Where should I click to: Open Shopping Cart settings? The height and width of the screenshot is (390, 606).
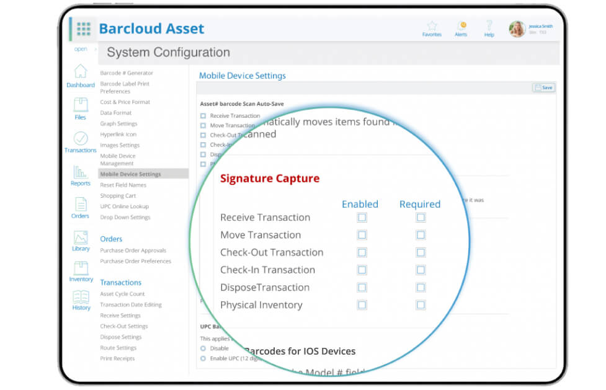point(118,196)
